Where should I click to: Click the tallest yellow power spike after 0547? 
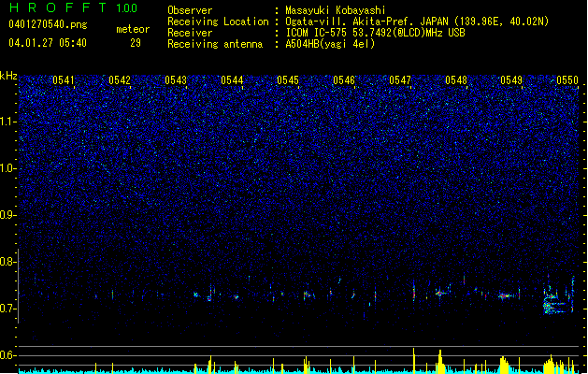(x=413, y=361)
